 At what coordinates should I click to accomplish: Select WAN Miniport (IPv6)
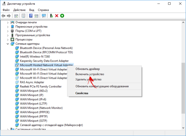coord(33,99)
